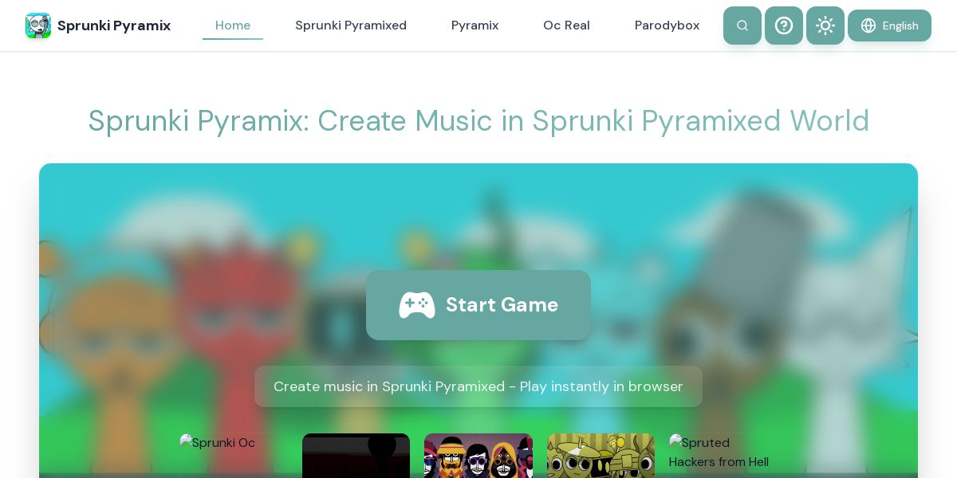Navigate to Oc Real page
This screenshot has width=957, height=478.
pos(566,25)
